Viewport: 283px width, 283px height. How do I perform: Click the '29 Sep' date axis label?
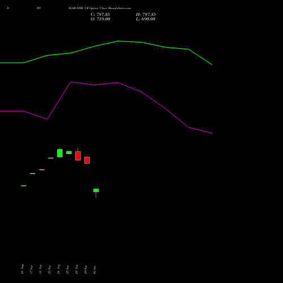pyautogui.click(x=85, y=269)
